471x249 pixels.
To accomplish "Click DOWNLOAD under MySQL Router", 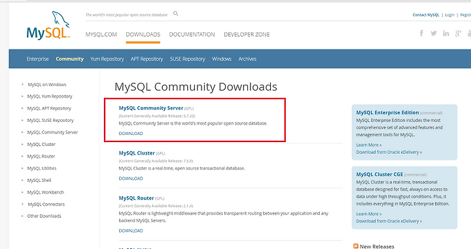I will click(x=131, y=231).
